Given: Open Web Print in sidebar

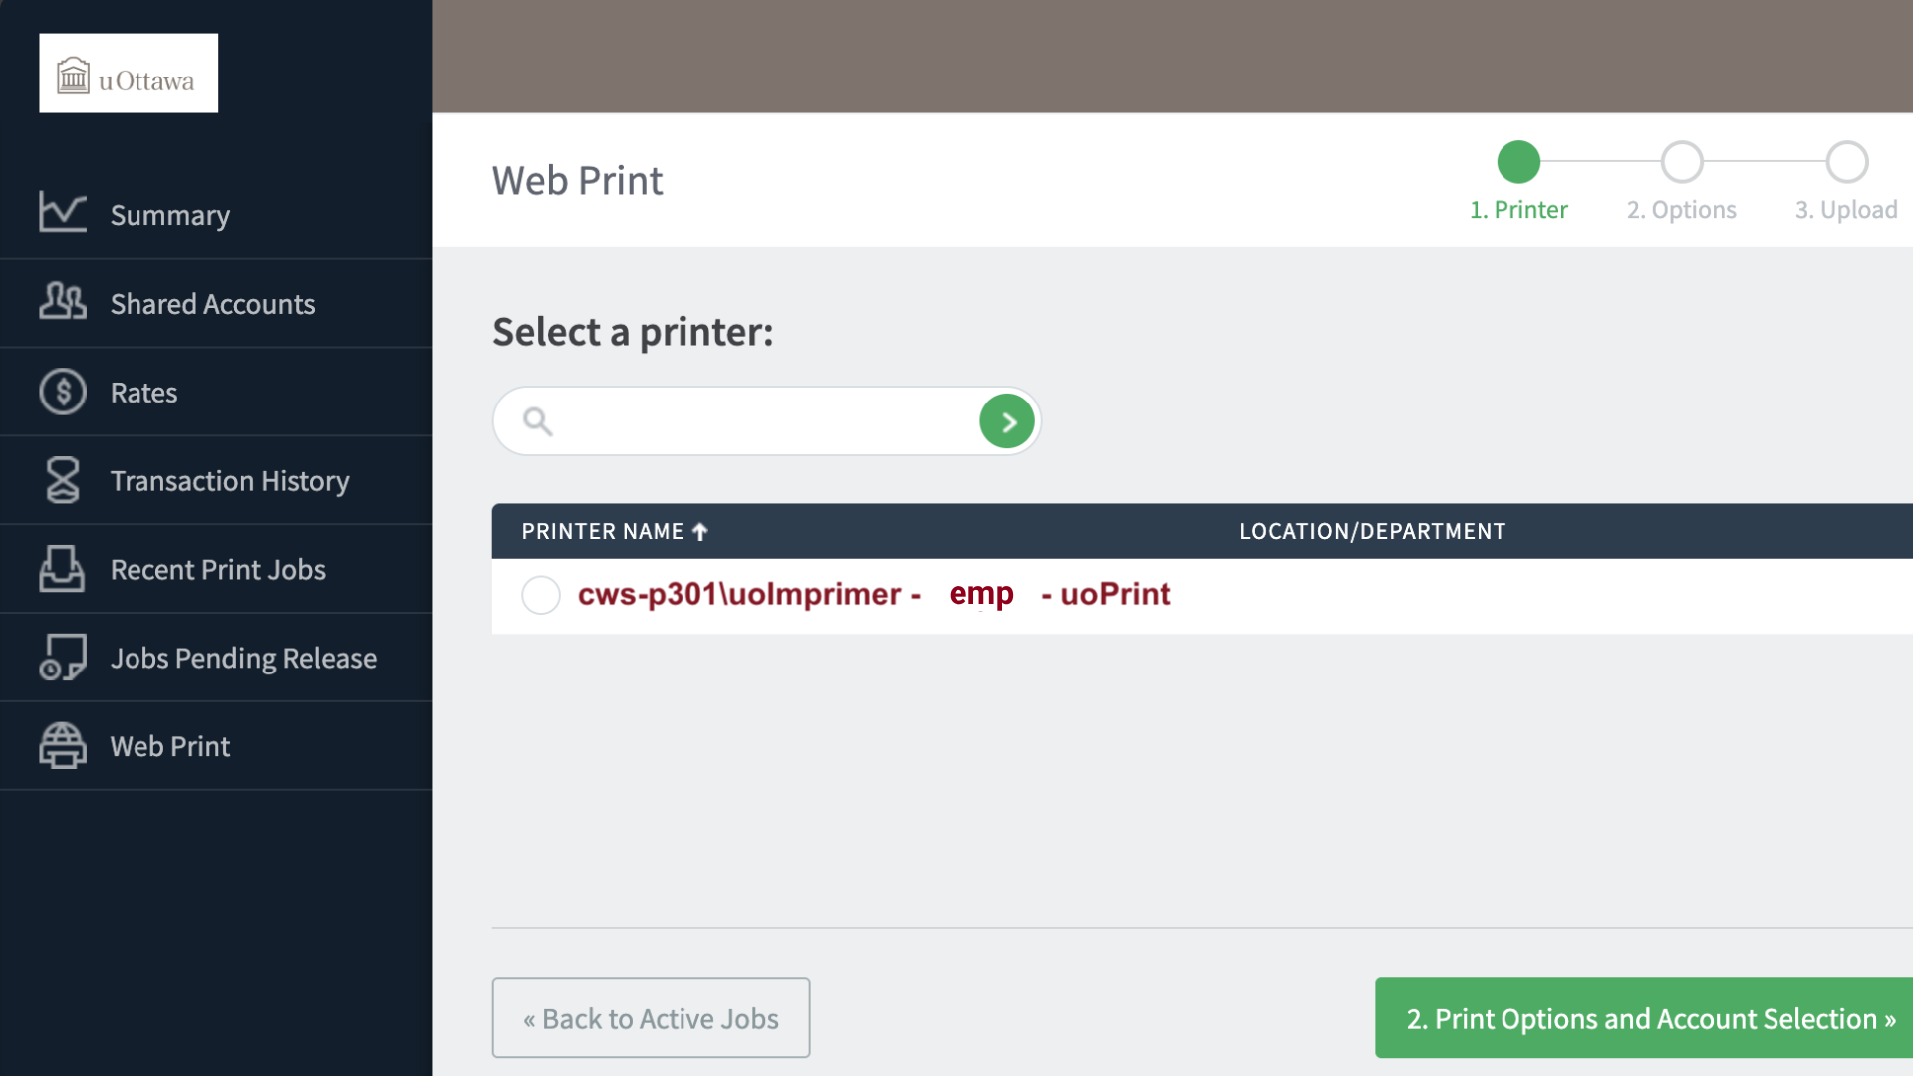Looking at the screenshot, I should click(x=216, y=746).
